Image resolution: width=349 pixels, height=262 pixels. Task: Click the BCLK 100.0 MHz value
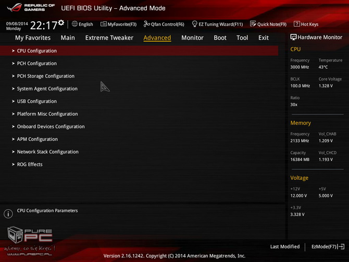(300, 86)
